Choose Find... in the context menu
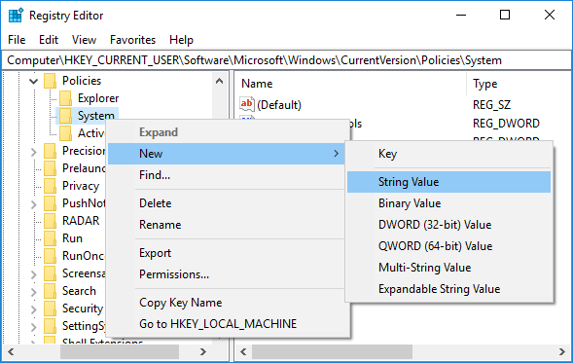Image resolution: width=573 pixels, height=363 pixels. (227, 175)
